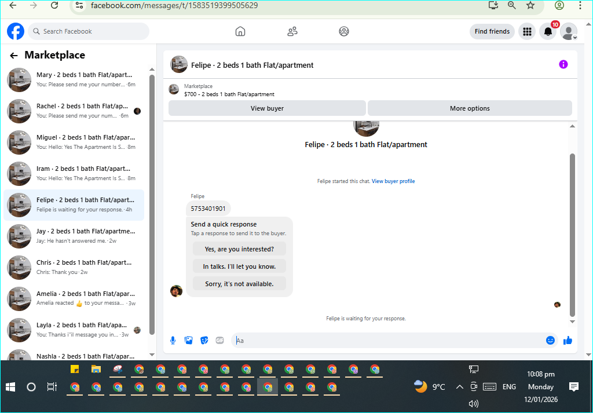Open Windows Action Center notifications

point(574,386)
